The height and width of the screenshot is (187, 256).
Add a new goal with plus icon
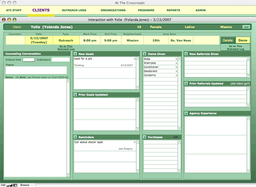click(x=75, y=54)
